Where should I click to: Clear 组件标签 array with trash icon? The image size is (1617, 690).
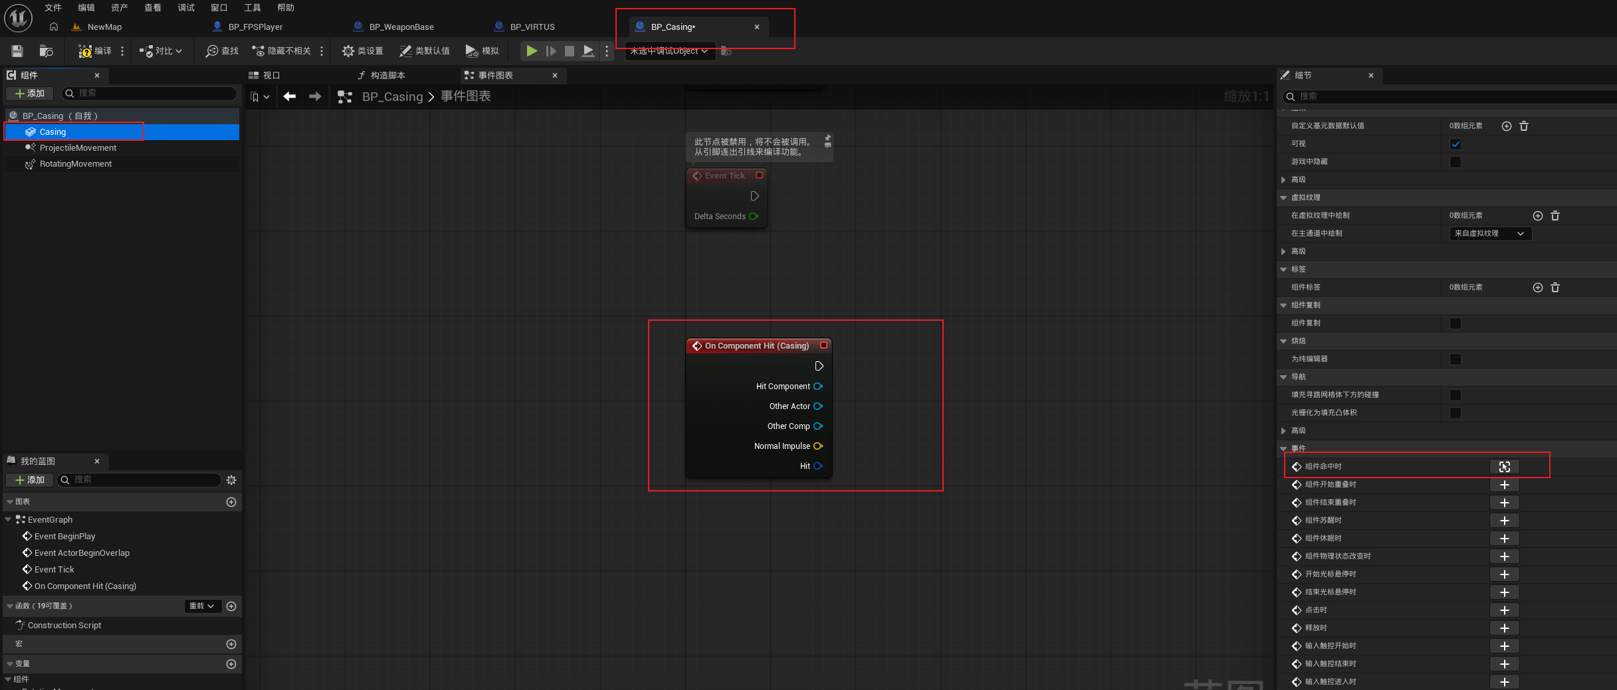1555,288
